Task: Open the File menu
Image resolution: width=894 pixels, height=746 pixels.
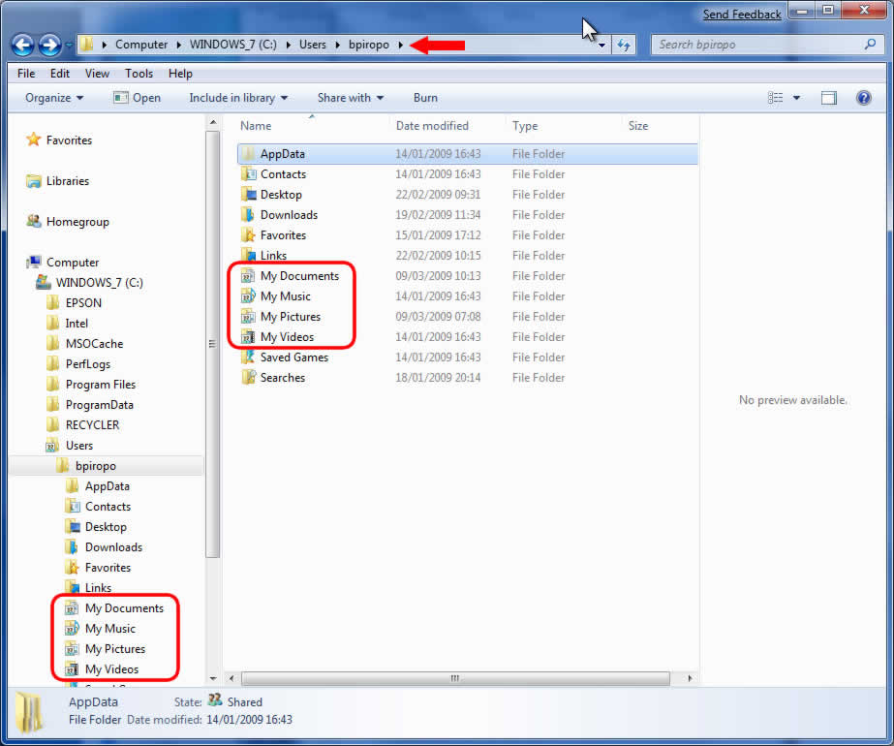Action: tap(26, 74)
